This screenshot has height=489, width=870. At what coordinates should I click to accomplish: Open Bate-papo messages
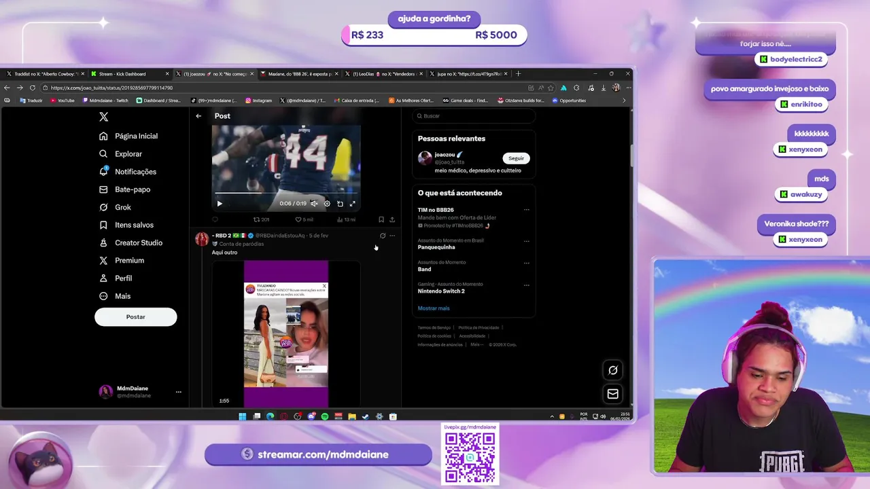pos(124,189)
